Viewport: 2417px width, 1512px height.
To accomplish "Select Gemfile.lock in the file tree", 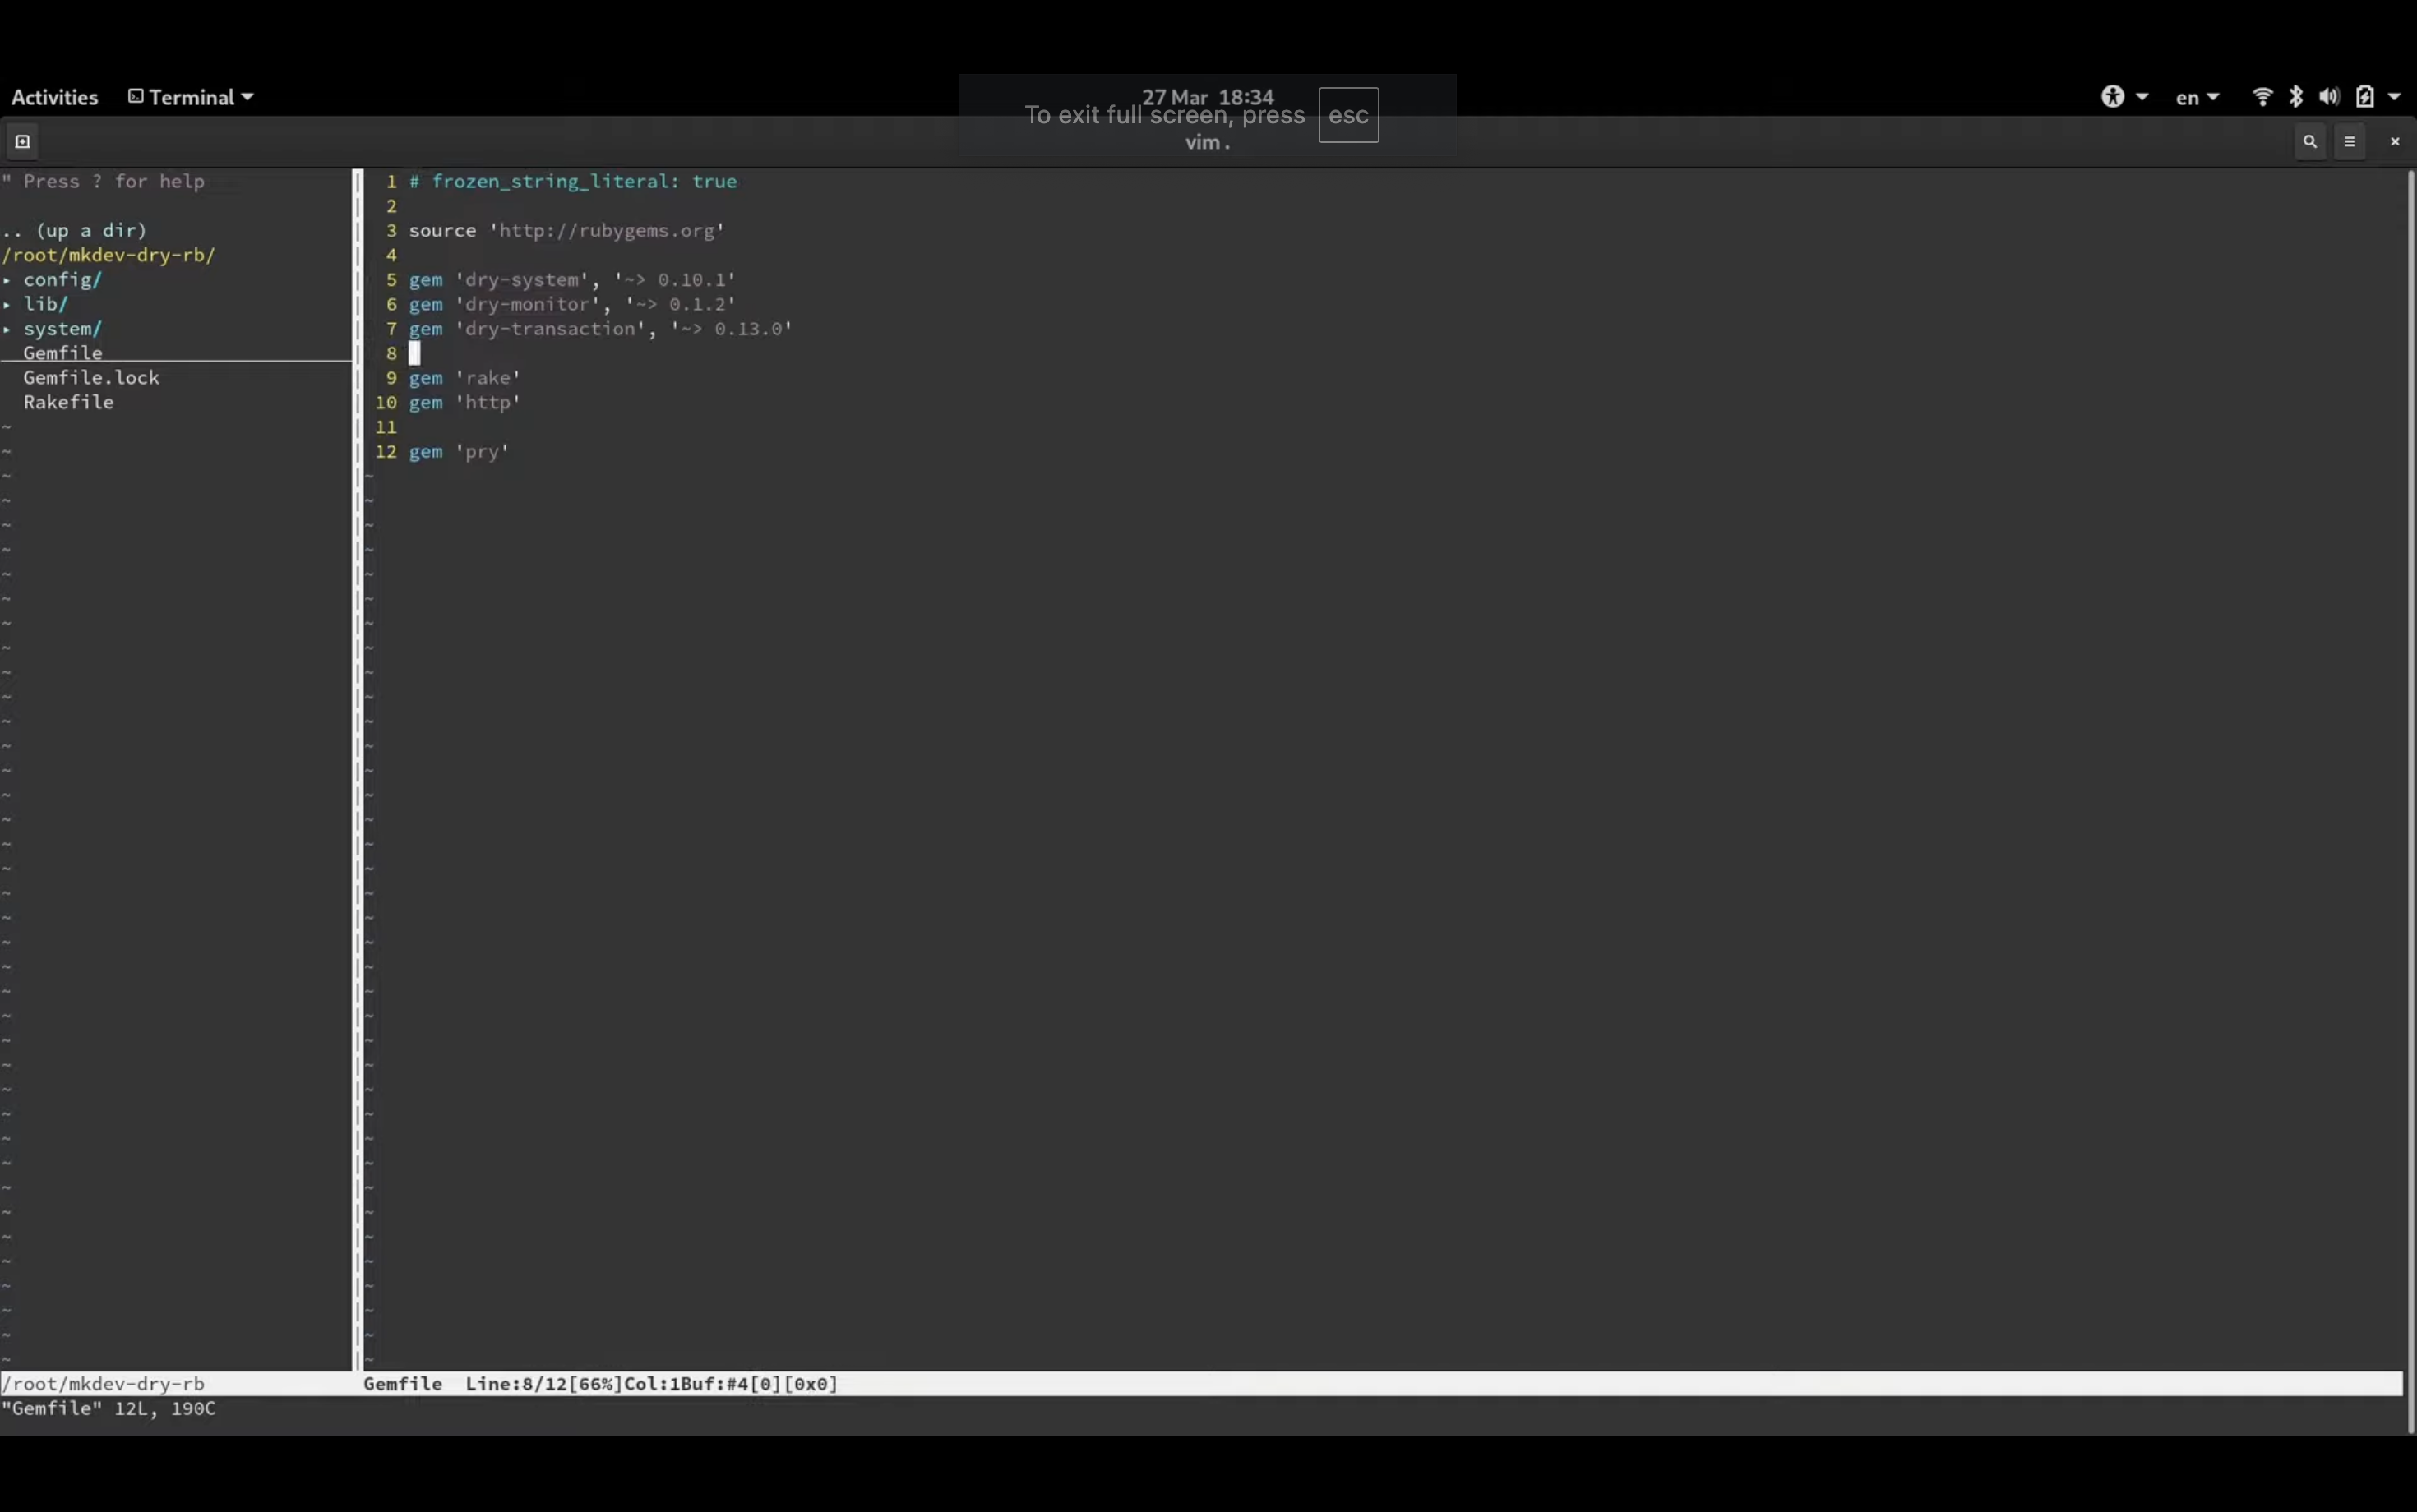I will click(91, 377).
